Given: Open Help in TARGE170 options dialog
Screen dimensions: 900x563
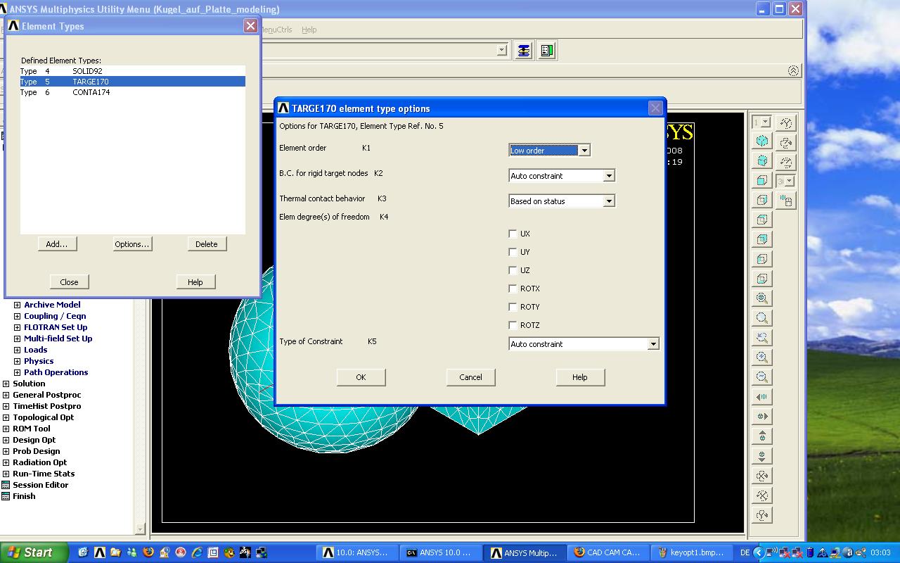Looking at the screenshot, I should click(580, 377).
